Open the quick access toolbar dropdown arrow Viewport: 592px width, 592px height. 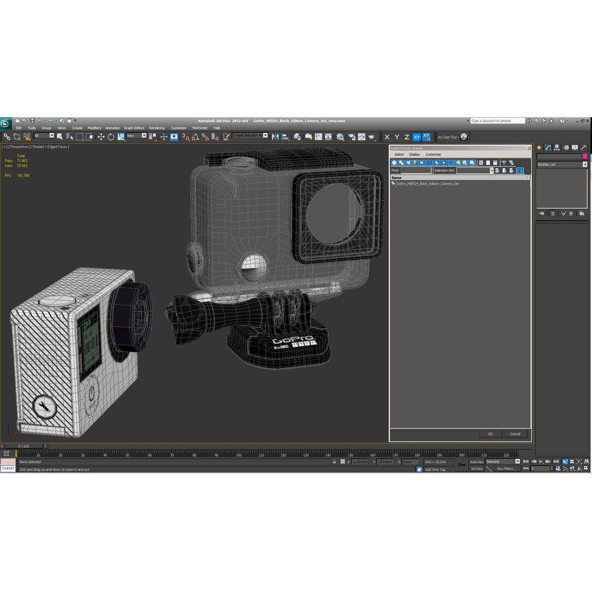[75, 121]
